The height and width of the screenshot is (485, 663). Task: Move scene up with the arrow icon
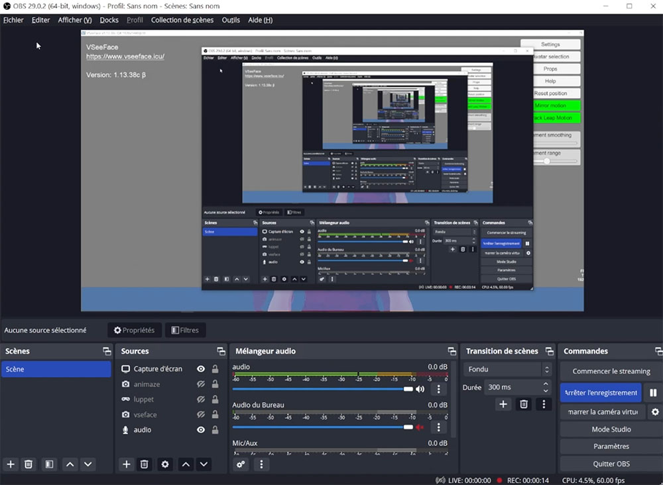(70, 464)
